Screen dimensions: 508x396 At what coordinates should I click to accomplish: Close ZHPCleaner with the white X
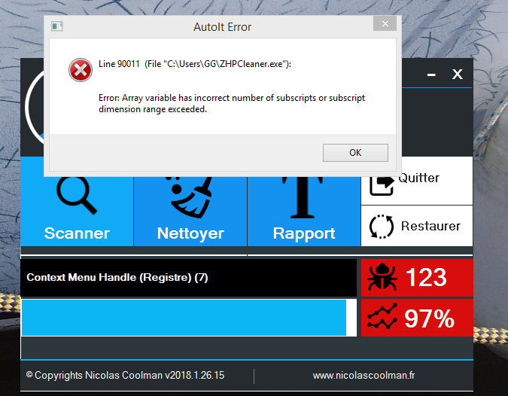click(x=457, y=74)
